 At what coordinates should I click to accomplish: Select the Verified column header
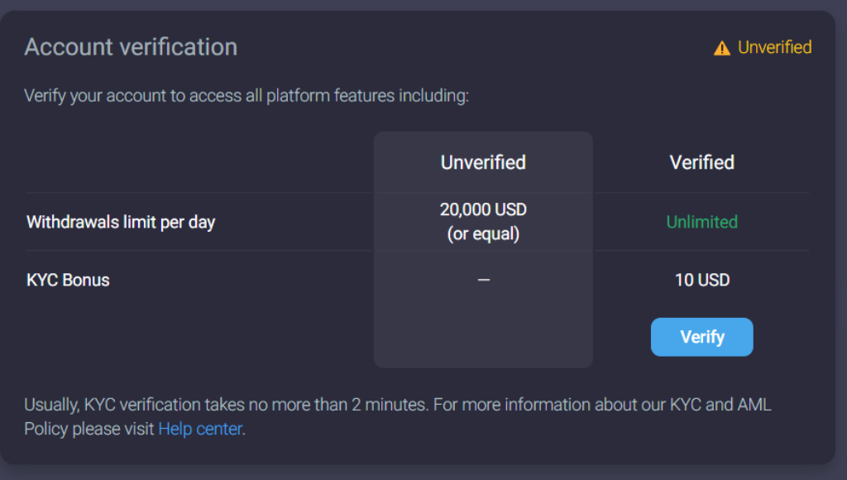701,162
